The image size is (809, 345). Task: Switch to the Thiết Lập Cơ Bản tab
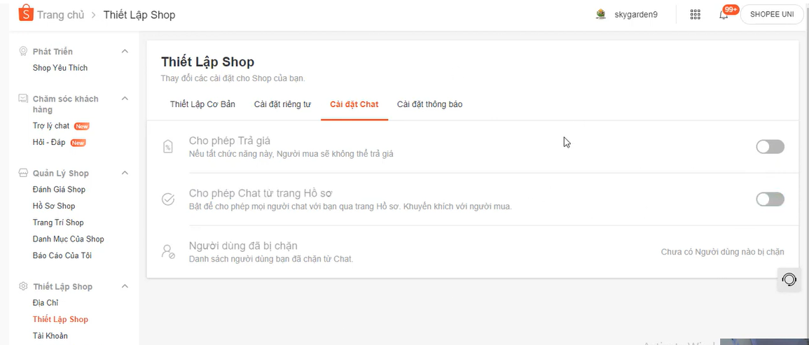click(202, 104)
